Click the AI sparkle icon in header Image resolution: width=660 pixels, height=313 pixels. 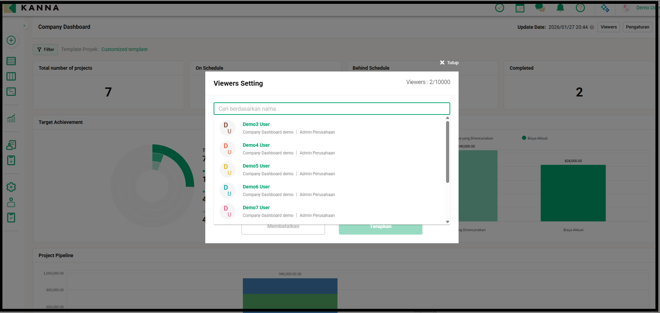click(605, 8)
